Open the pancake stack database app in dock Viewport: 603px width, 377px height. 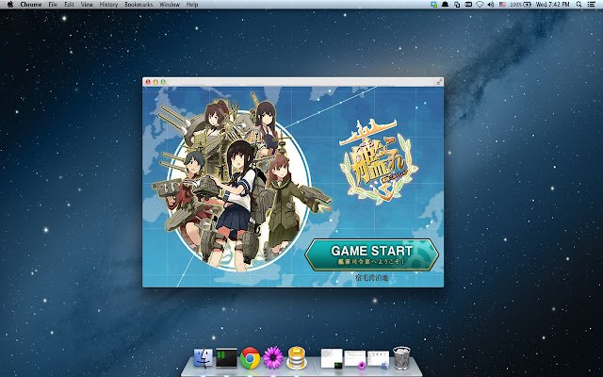pyautogui.click(x=297, y=358)
